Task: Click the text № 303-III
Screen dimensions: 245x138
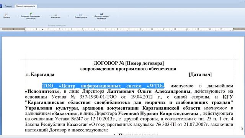Action: click(x=166, y=125)
